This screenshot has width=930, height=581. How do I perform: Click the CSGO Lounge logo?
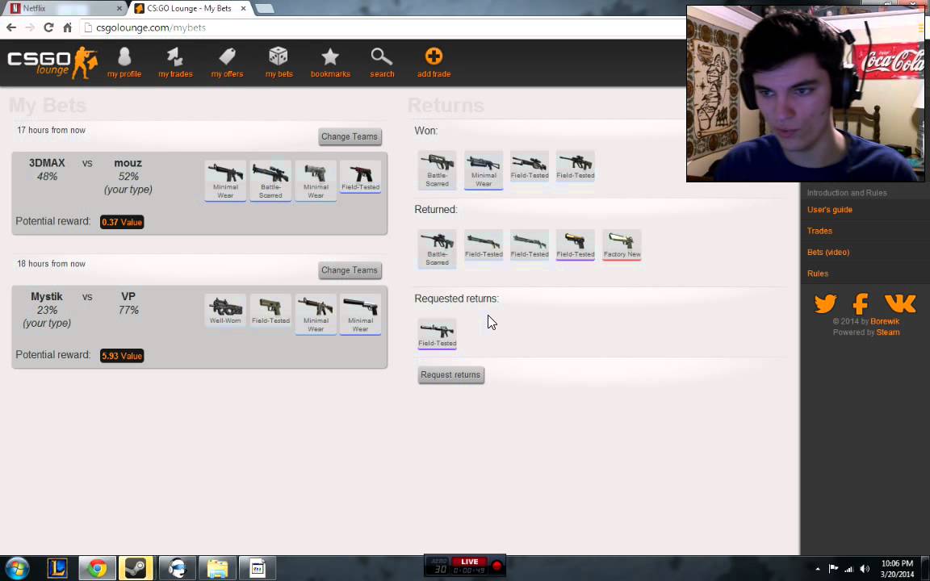point(52,62)
